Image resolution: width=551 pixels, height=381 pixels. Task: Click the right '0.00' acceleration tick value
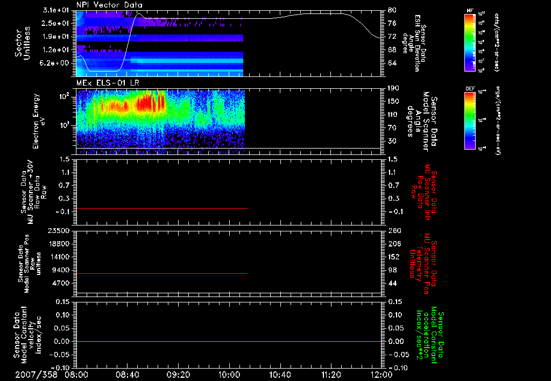396,341
